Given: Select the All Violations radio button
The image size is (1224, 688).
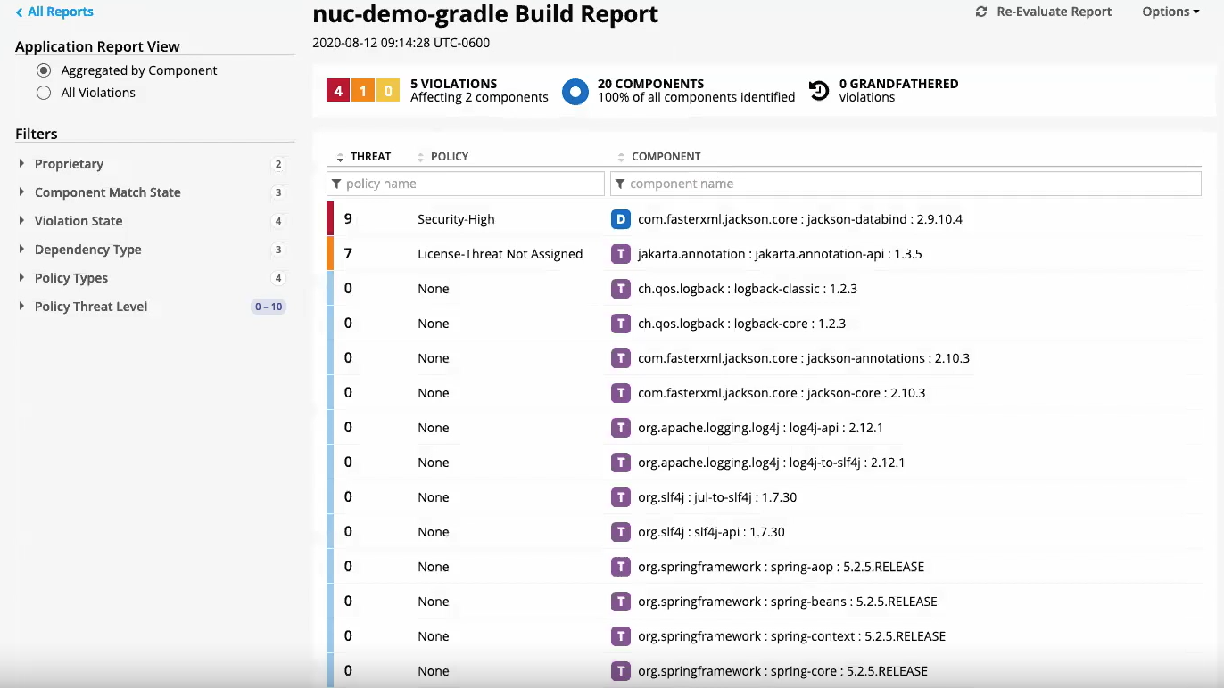Looking at the screenshot, I should point(44,93).
